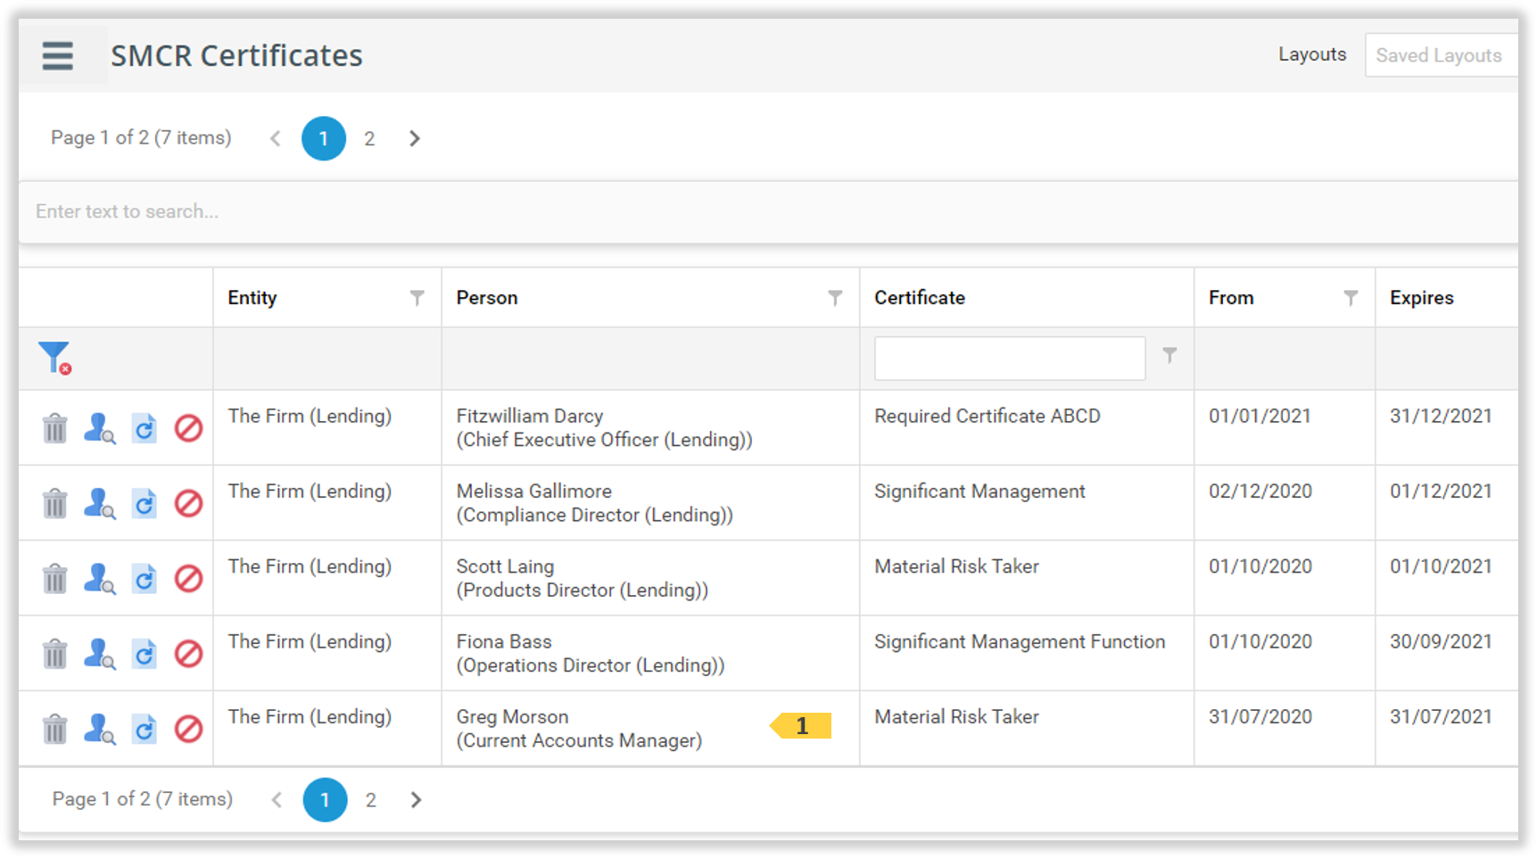Select the '02/12/2020' From date

pyautogui.click(x=1260, y=491)
